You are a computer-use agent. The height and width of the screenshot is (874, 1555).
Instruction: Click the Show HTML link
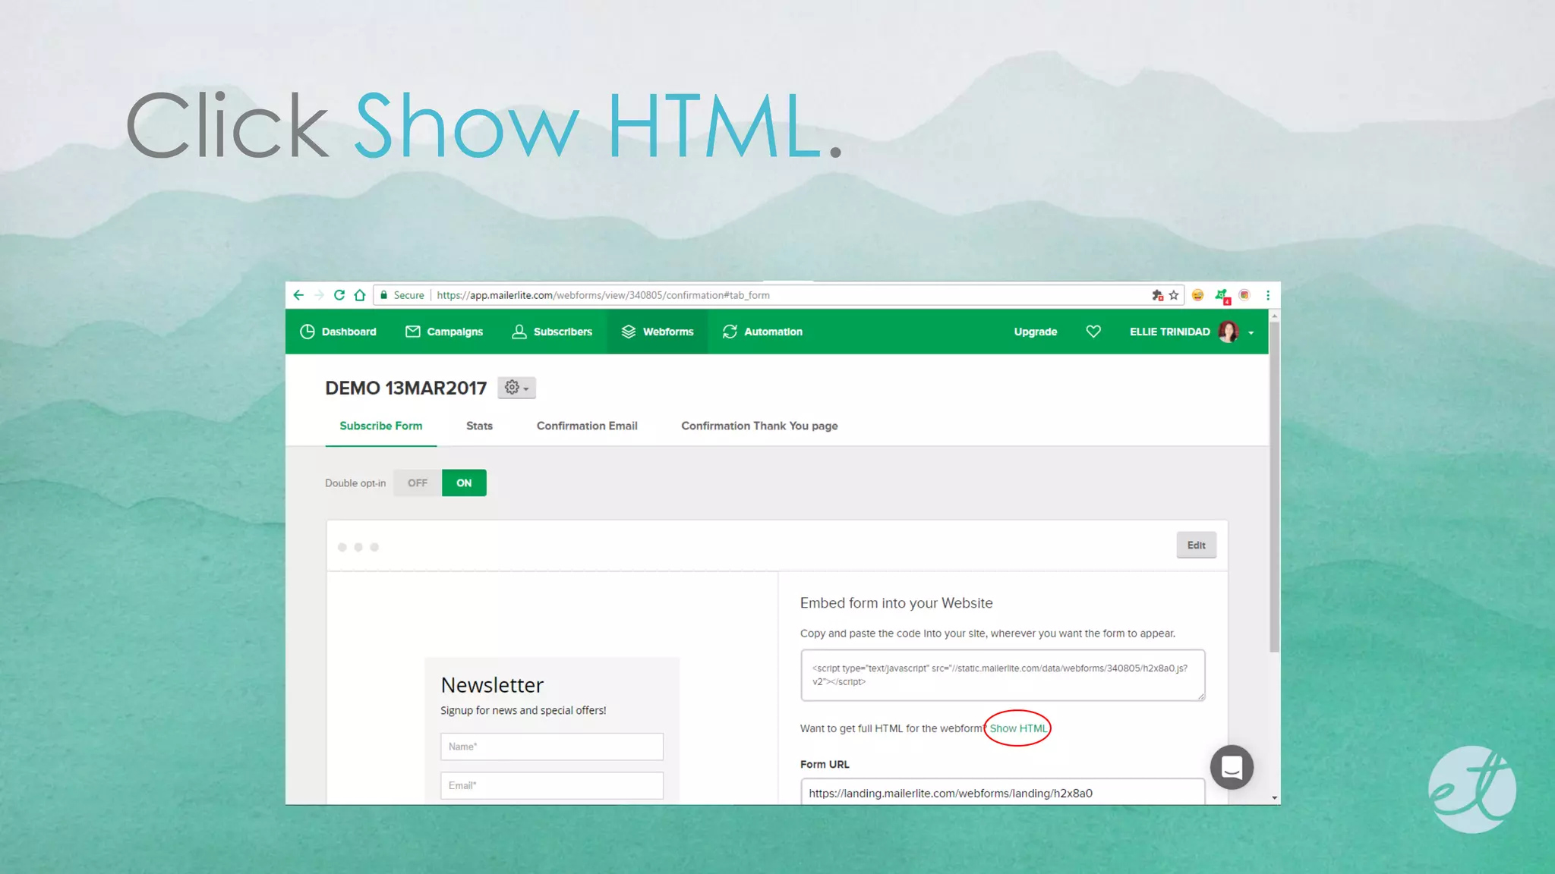pos(1018,728)
